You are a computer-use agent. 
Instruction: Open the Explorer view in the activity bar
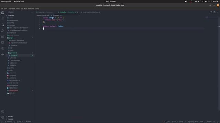3,13
